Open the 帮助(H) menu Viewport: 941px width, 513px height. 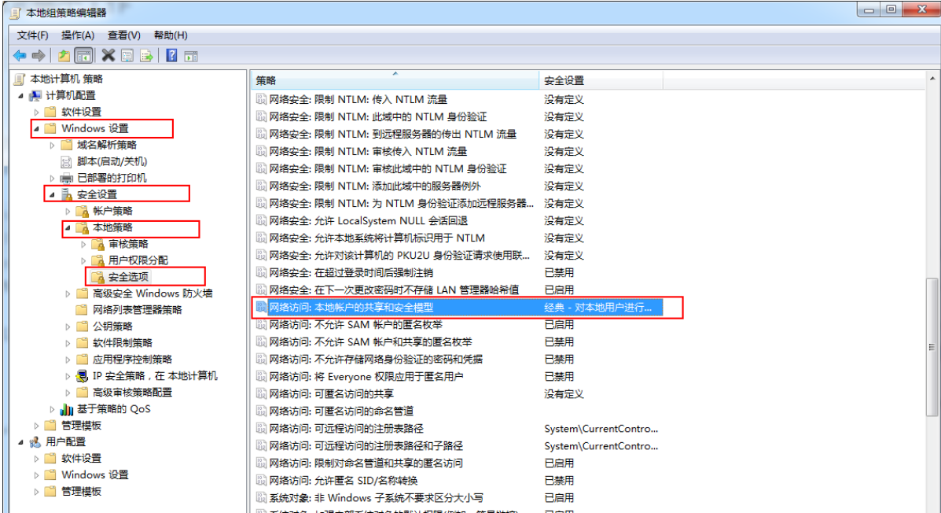pyautogui.click(x=171, y=35)
